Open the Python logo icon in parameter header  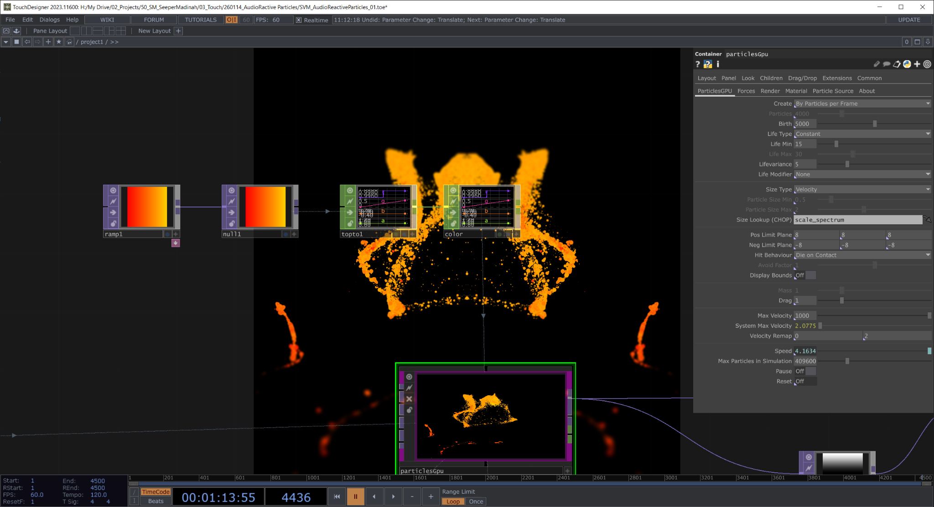click(x=907, y=64)
